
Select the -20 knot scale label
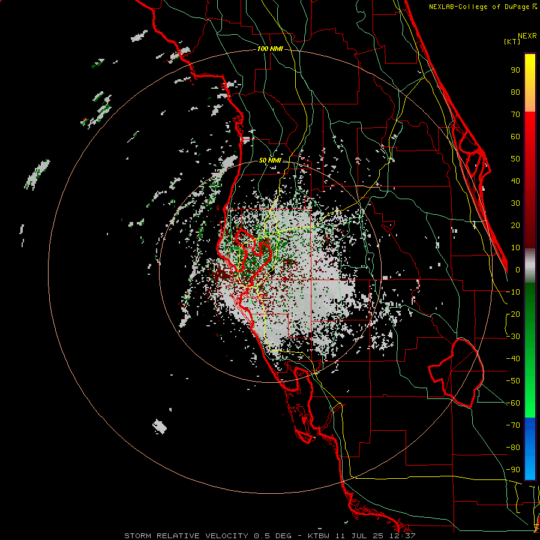click(x=513, y=314)
